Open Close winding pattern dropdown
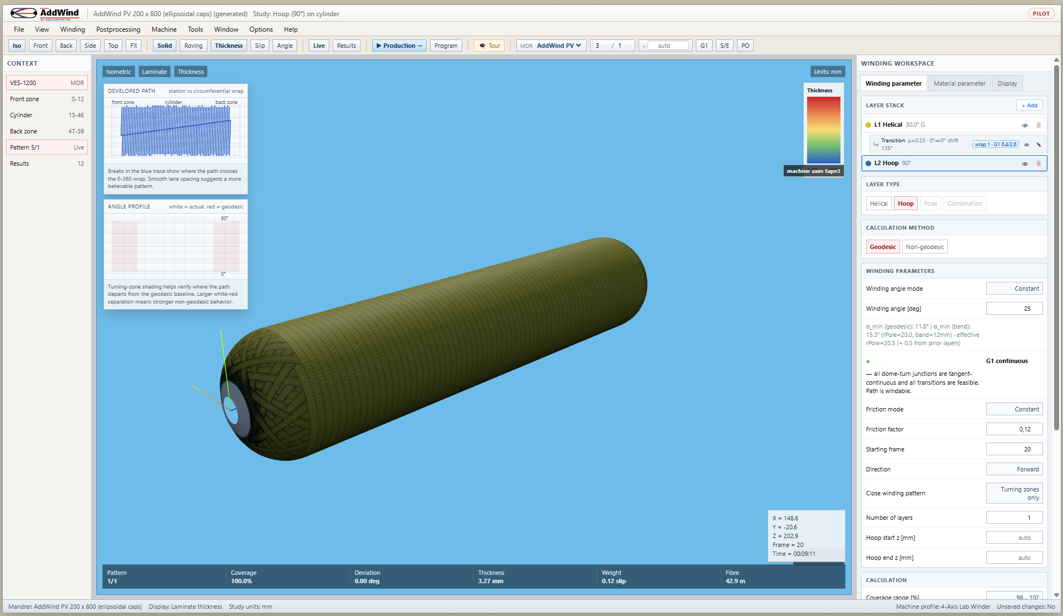Screen dimensions: 1063x616 pos(1014,493)
